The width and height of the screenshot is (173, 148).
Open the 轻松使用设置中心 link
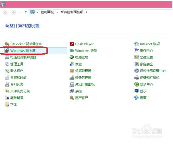[x=153, y=71]
